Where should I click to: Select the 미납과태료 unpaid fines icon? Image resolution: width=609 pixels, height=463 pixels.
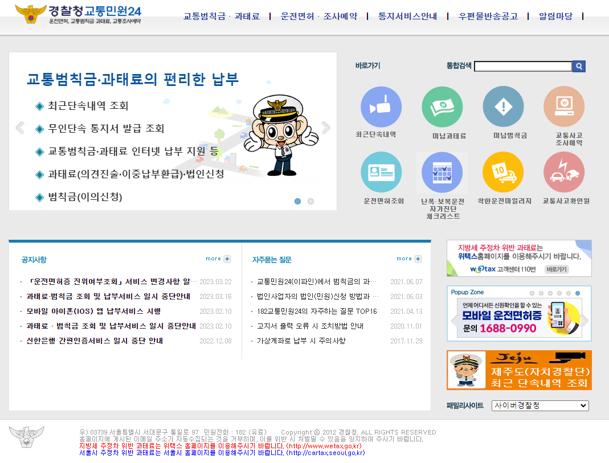click(442, 106)
